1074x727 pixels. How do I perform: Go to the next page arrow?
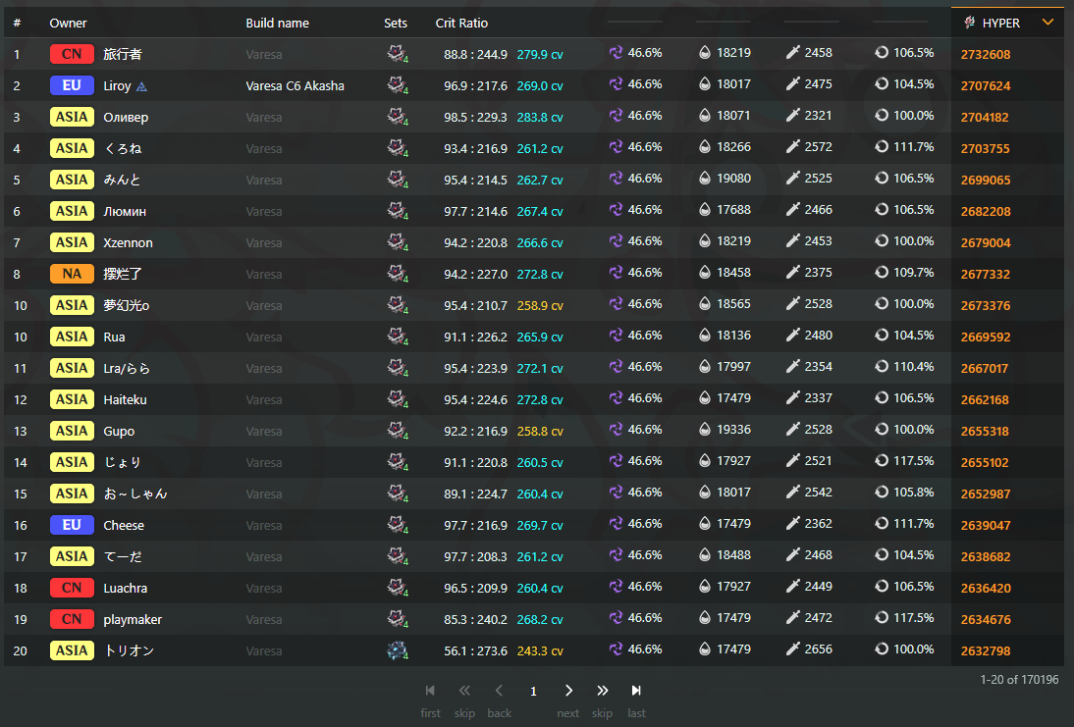[x=568, y=691]
